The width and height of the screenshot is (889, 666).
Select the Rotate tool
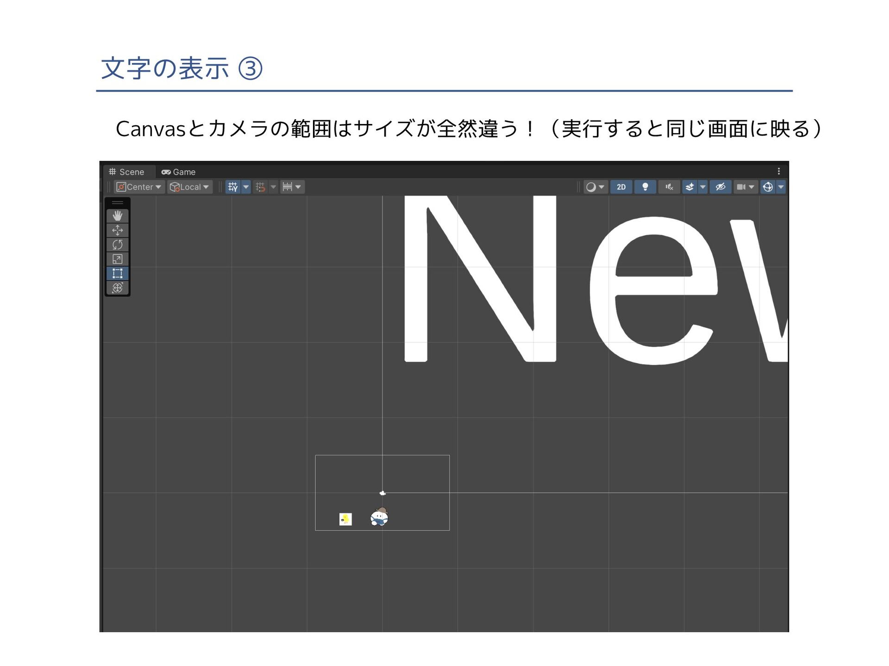[x=117, y=245]
